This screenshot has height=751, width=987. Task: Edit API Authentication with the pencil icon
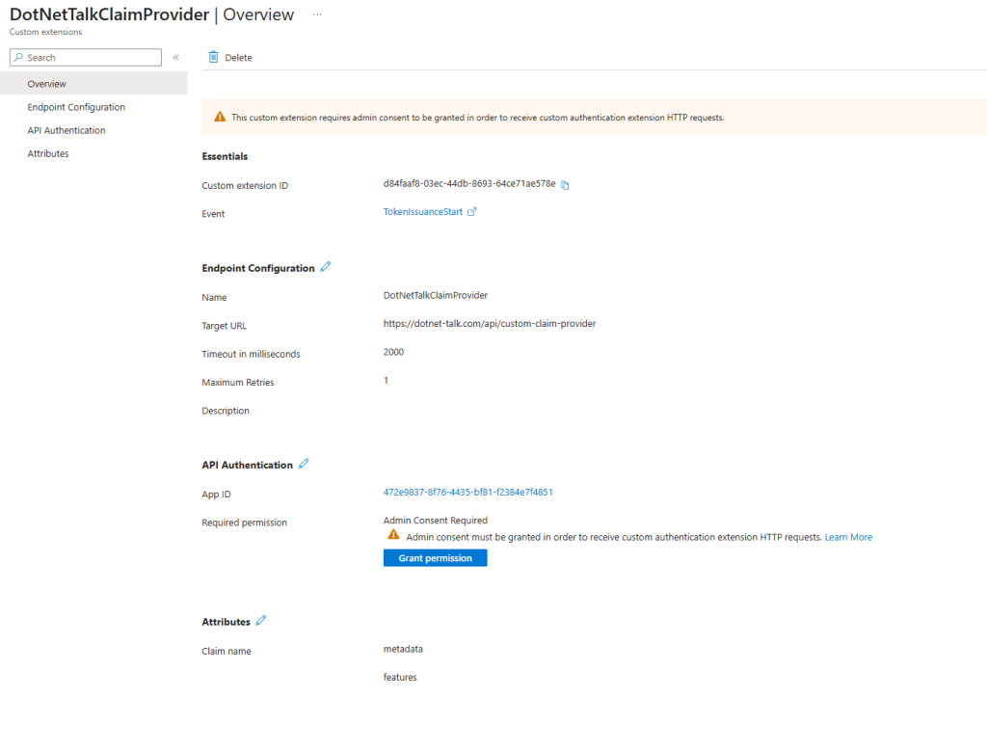click(304, 464)
